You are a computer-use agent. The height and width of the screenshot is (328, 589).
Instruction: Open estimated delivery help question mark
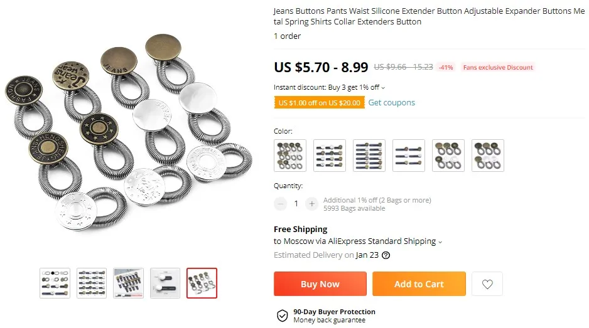point(386,255)
